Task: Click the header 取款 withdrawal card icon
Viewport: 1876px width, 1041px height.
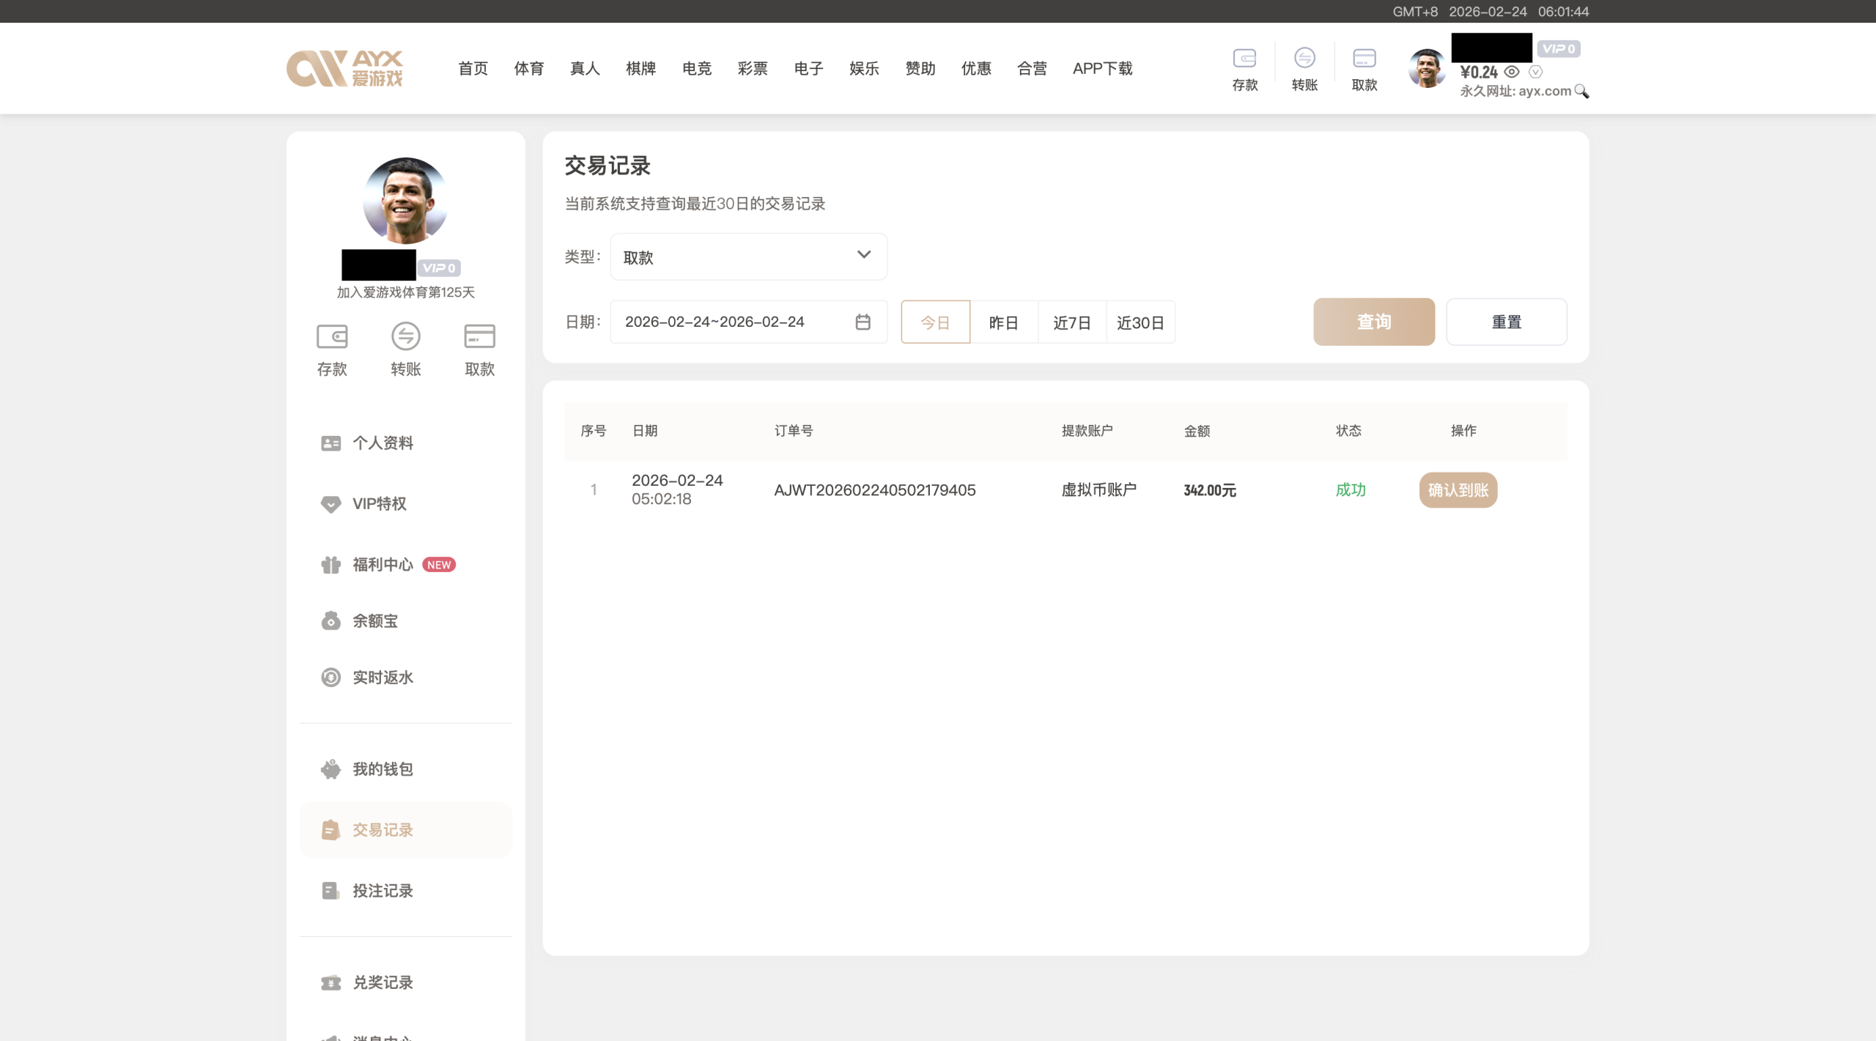Action: click(x=1364, y=59)
